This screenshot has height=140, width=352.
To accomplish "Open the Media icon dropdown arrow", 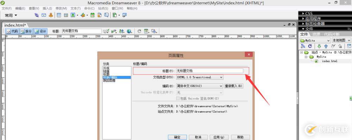I will 87,15.
